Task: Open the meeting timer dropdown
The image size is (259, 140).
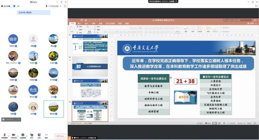Action: coord(60,6)
